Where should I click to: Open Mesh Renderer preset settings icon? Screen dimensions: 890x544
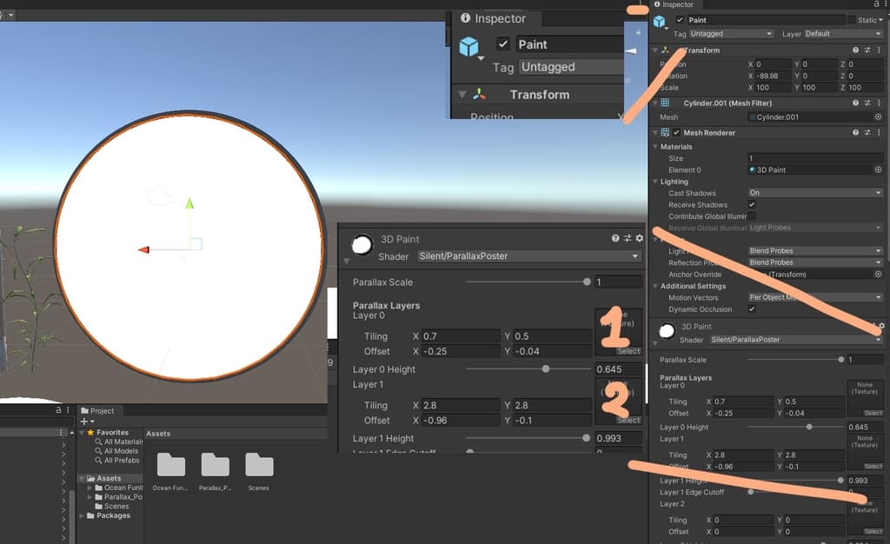867,133
